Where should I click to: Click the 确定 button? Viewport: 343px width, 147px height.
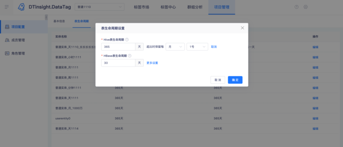click(x=235, y=80)
